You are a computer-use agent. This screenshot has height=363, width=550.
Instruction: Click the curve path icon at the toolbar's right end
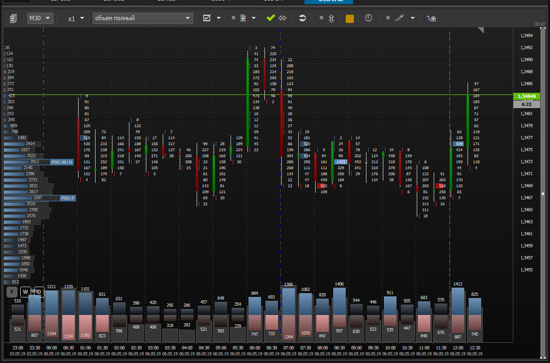(431, 18)
